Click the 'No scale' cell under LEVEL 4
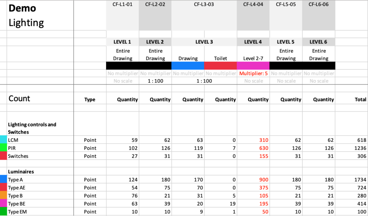Viewport: 368px width, 216px height. click(253, 81)
